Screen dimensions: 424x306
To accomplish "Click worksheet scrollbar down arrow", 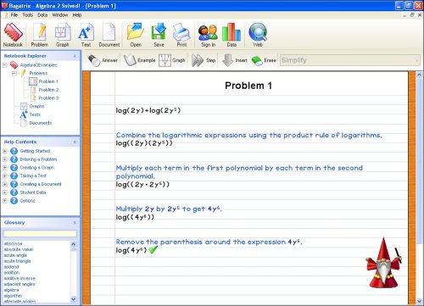I will pos(419,301).
